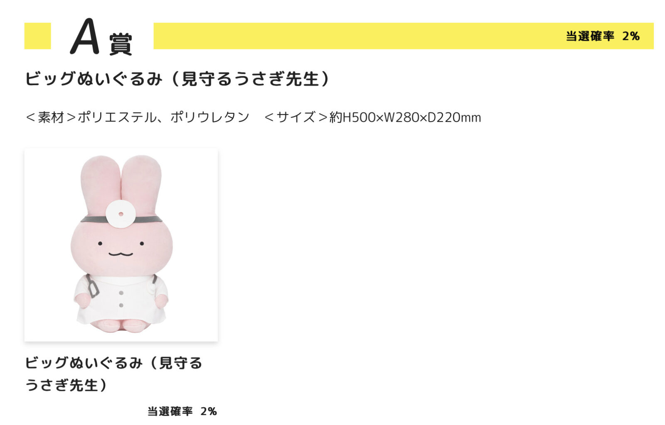Click 当選確率 label under the product caption
The image size is (665, 425).
[170, 411]
